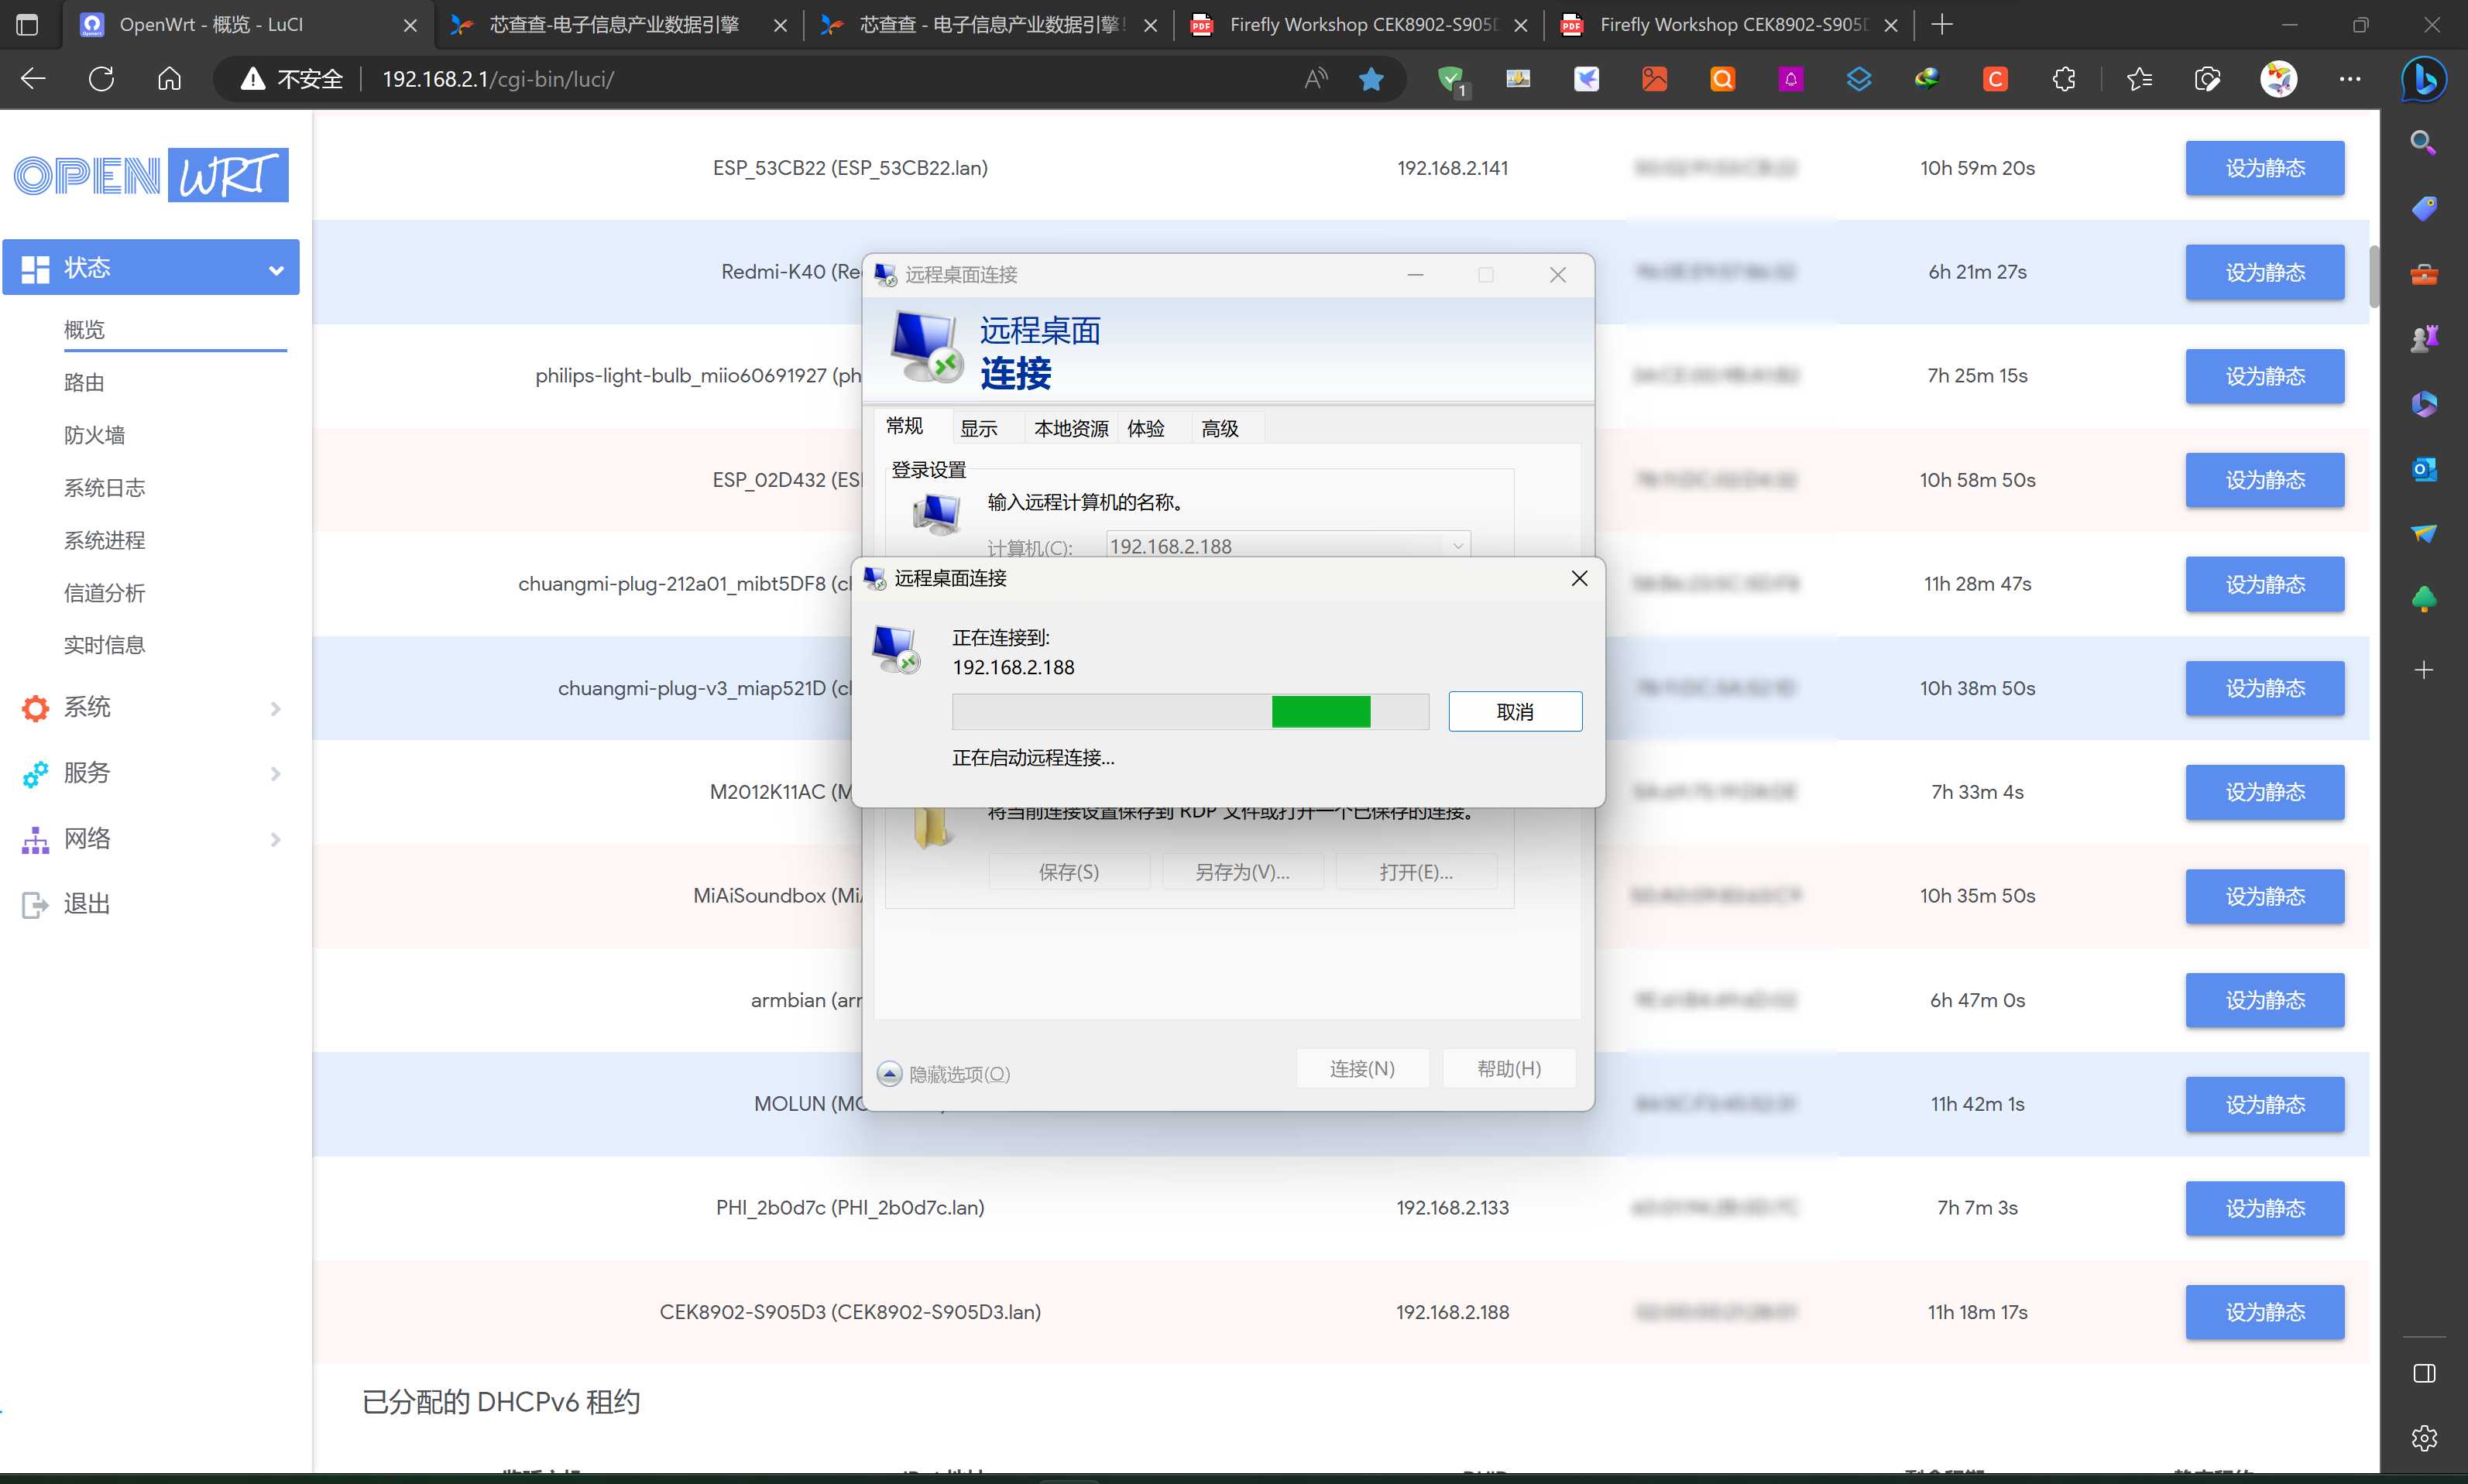Screen dimensions: 2468x1484
Task: Open the sidebar Search icon
Action: [x=2423, y=143]
